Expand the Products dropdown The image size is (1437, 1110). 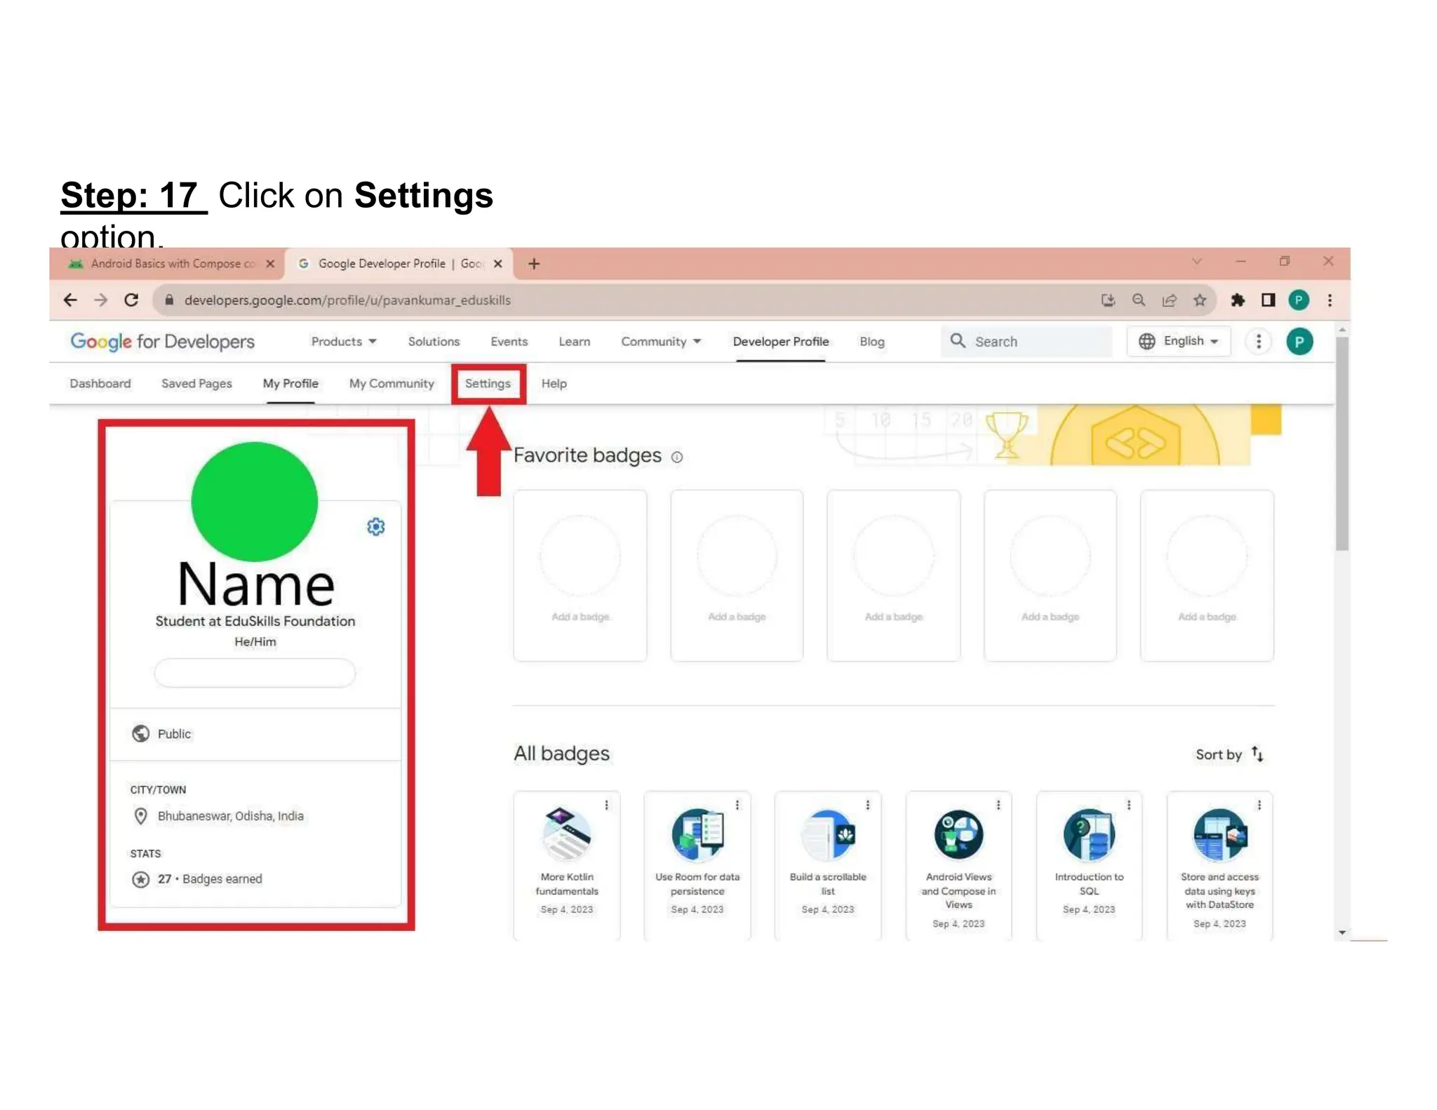click(344, 342)
